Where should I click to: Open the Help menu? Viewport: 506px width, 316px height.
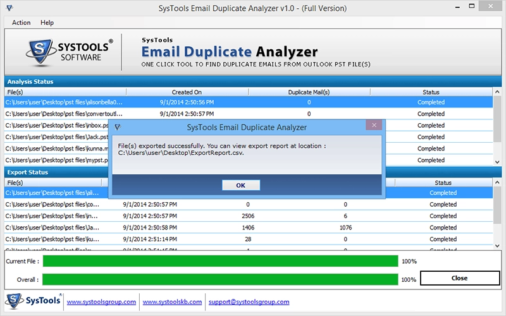pos(47,23)
